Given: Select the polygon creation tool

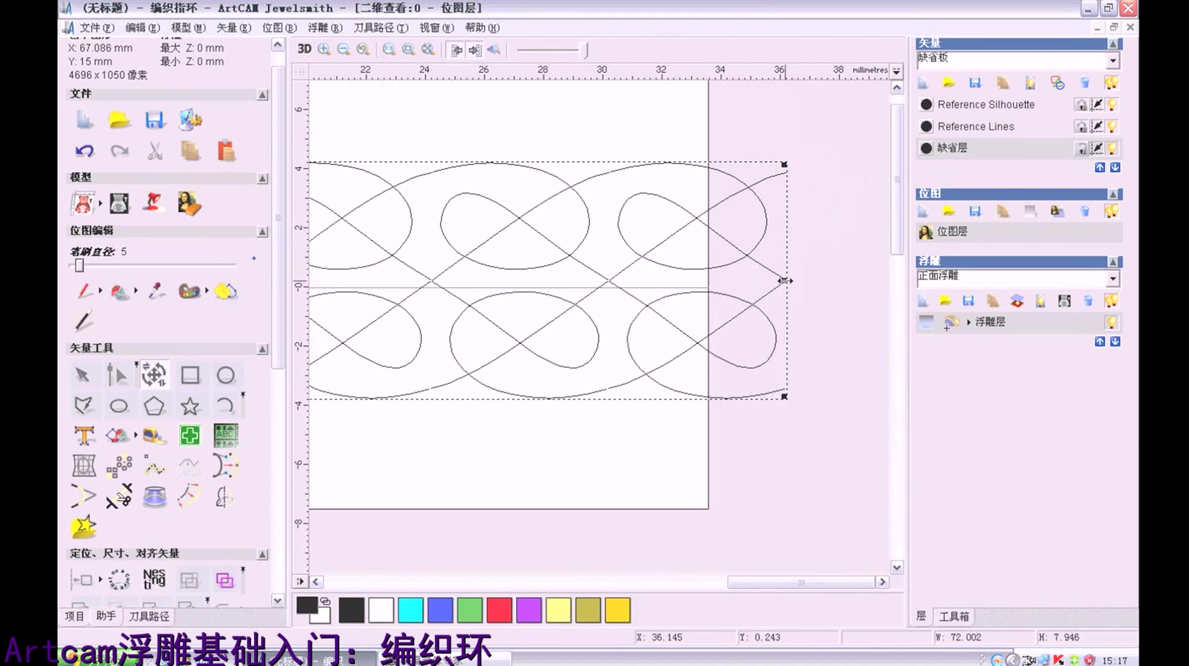Looking at the screenshot, I should [155, 404].
